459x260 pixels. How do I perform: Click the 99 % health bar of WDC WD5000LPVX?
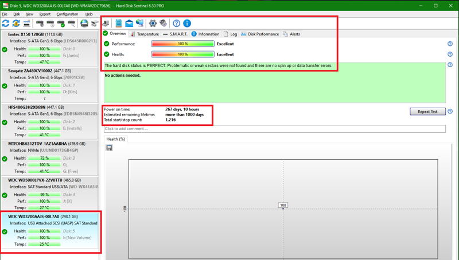(45, 195)
